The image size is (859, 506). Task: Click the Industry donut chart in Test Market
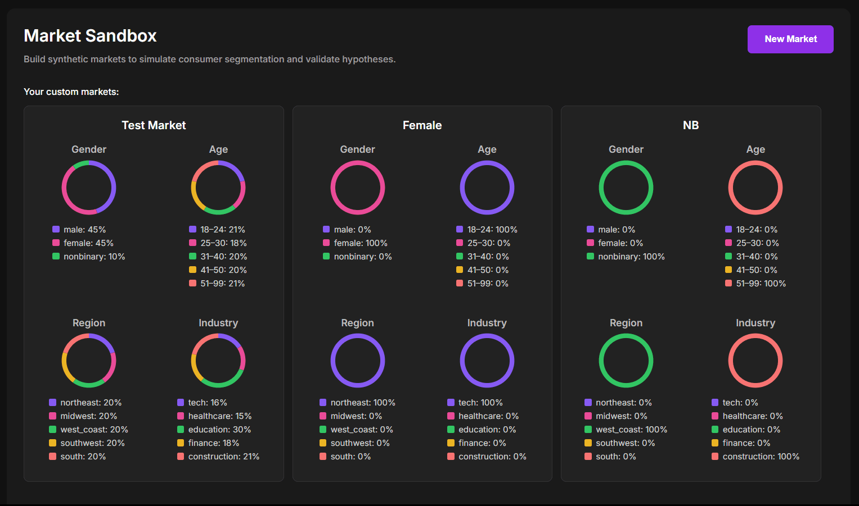(218, 360)
